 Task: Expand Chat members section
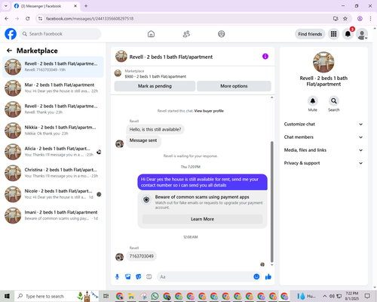(x=323, y=137)
